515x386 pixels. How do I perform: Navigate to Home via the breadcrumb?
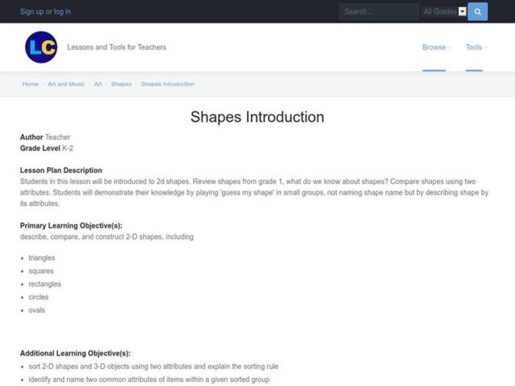click(30, 84)
